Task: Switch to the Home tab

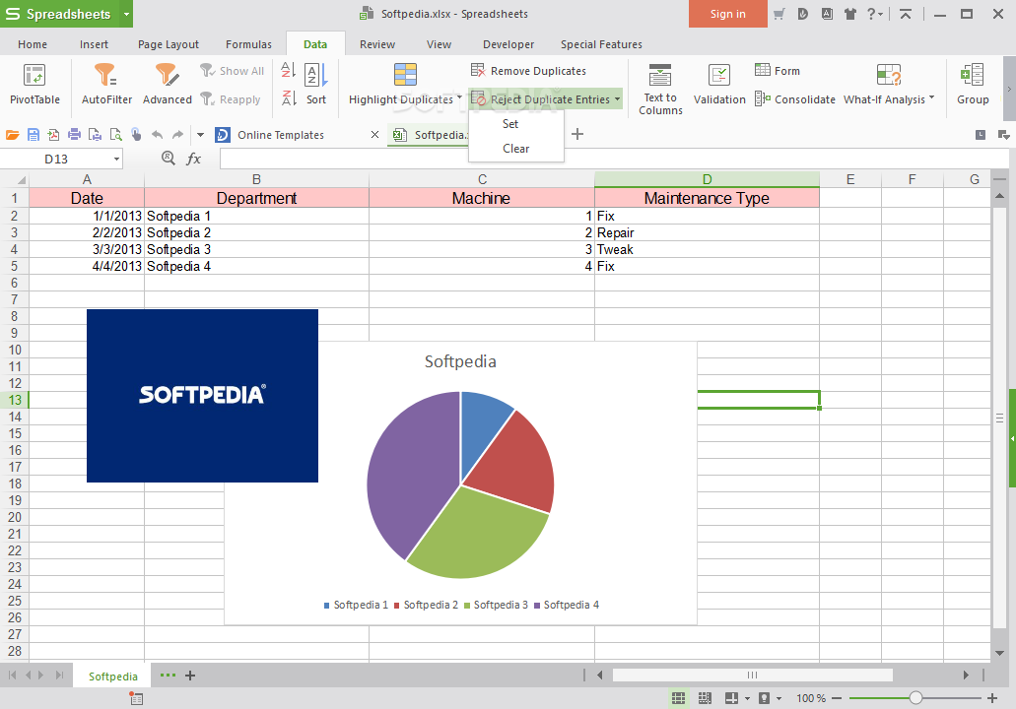Action: 33,44
